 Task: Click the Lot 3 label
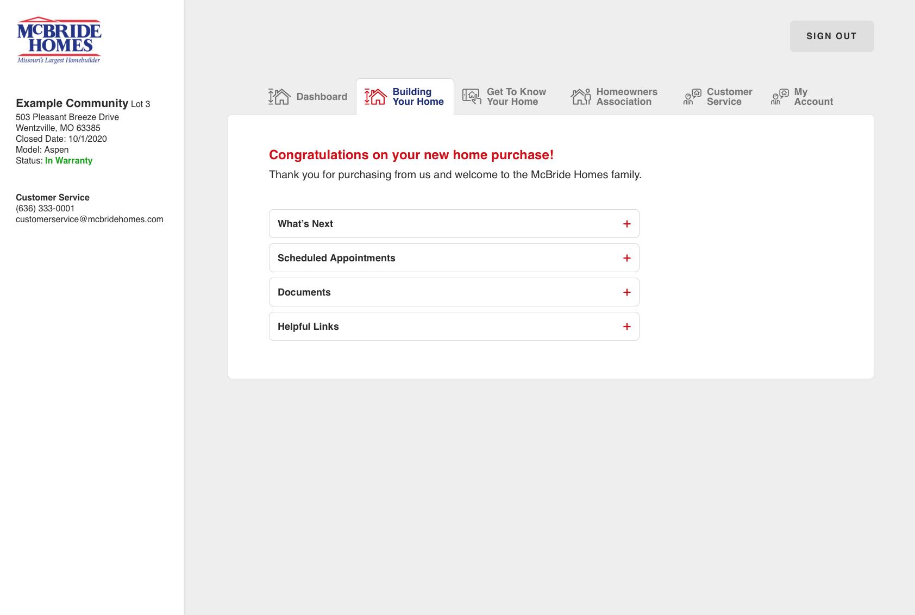[141, 104]
